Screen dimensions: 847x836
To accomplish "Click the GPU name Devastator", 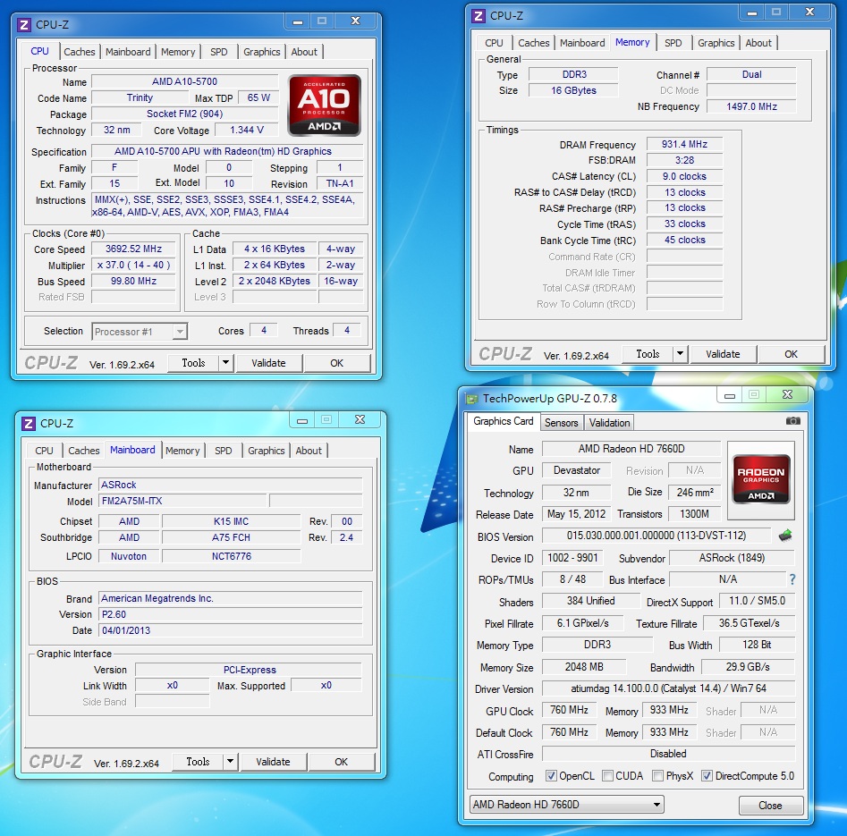I will [x=576, y=470].
